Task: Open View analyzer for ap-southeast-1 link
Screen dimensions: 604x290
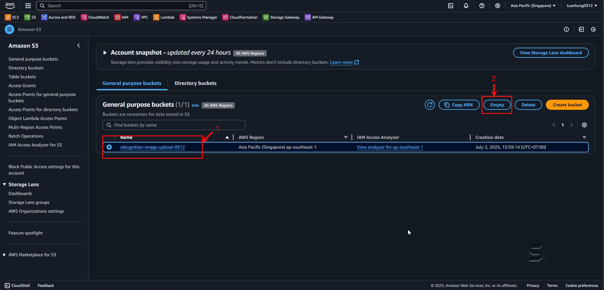Action: (390, 147)
